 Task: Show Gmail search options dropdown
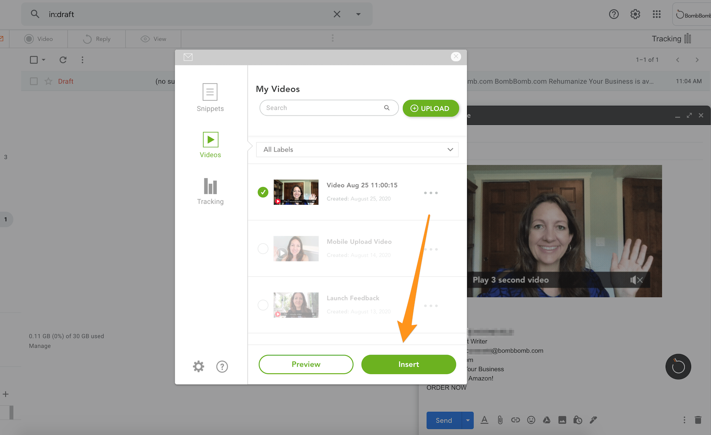(358, 14)
